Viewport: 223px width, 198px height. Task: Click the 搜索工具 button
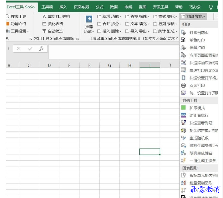(16, 17)
